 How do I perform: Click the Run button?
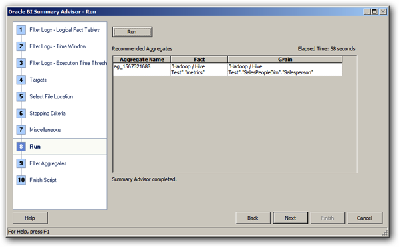point(132,32)
